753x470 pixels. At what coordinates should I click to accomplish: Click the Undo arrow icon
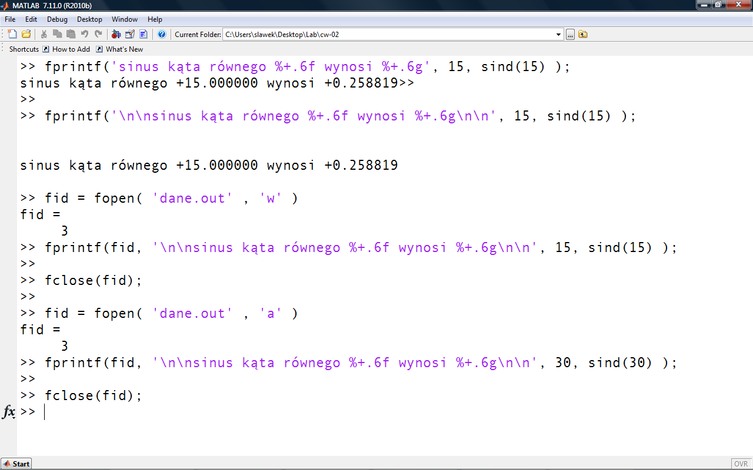point(85,34)
